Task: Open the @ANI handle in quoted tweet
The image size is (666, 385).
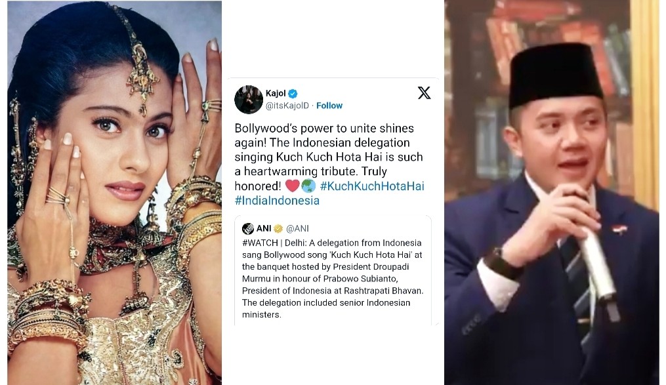Action: 297,229
